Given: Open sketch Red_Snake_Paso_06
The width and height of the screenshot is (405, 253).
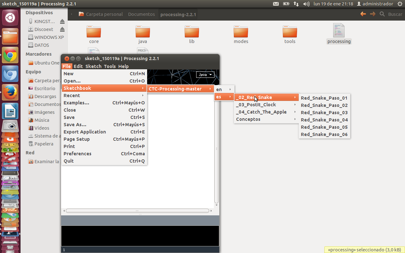Looking at the screenshot, I should click(x=324, y=134).
